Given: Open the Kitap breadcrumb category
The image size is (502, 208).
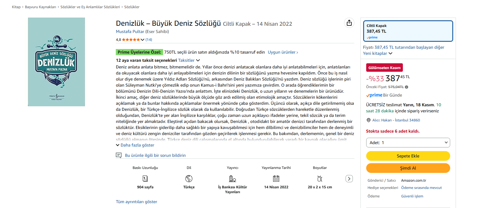Looking at the screenshot, I should (x=16, y=7).
